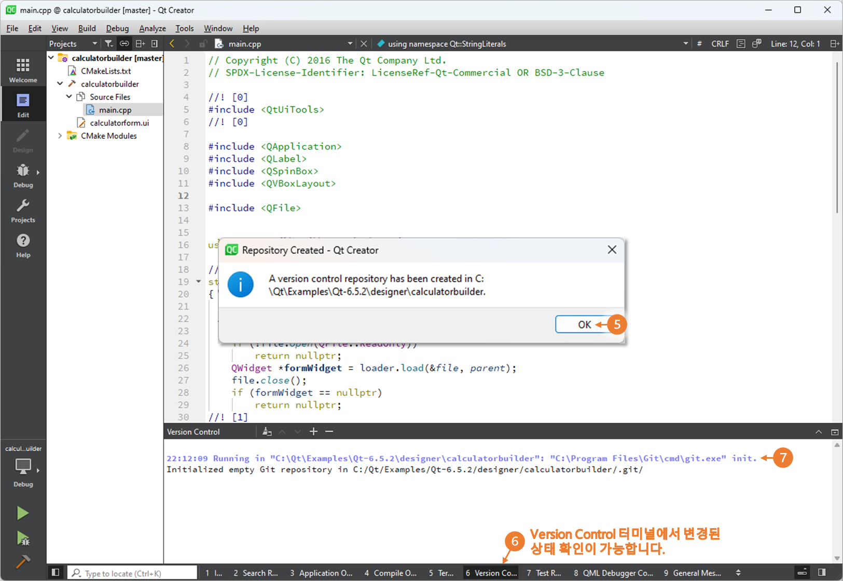Image resolution: width=843 pixels, height=581 pixels.
Task: Click the Line 12, Col 1 indicator
Action: click(795, 44)
